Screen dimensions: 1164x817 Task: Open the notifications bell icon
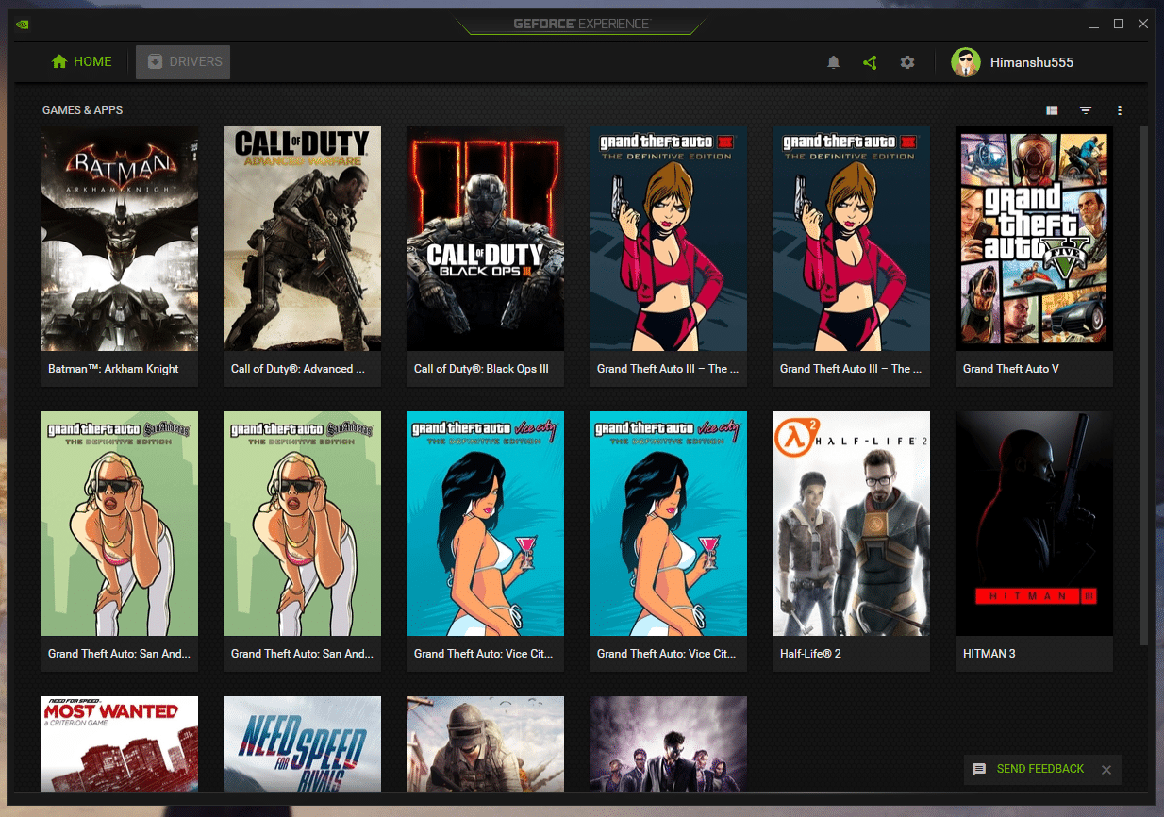[x=833, y=62]
